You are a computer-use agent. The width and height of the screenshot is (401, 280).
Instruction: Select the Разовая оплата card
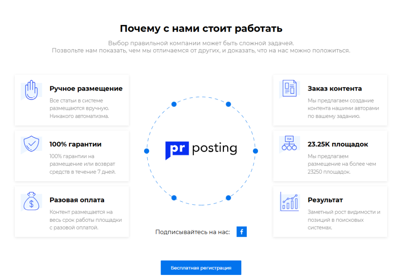click(x=72, y=212)
